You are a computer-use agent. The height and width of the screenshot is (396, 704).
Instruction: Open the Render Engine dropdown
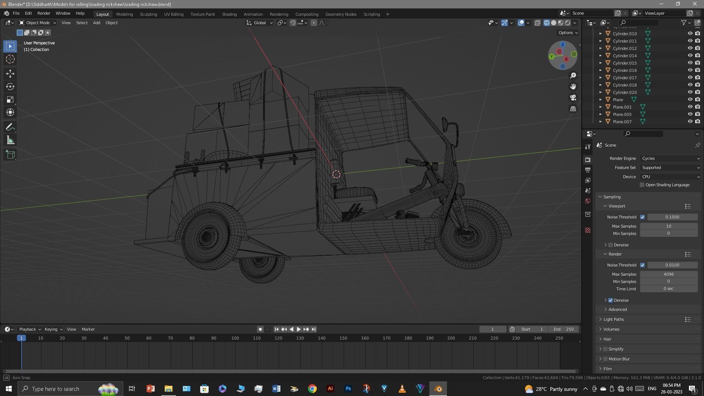(x=670, y=158)
